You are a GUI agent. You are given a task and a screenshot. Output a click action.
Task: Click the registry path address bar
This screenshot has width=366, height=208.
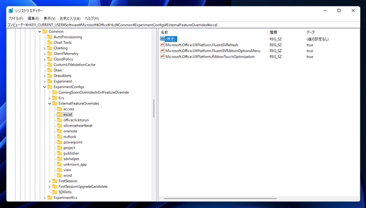click(183, 25)
